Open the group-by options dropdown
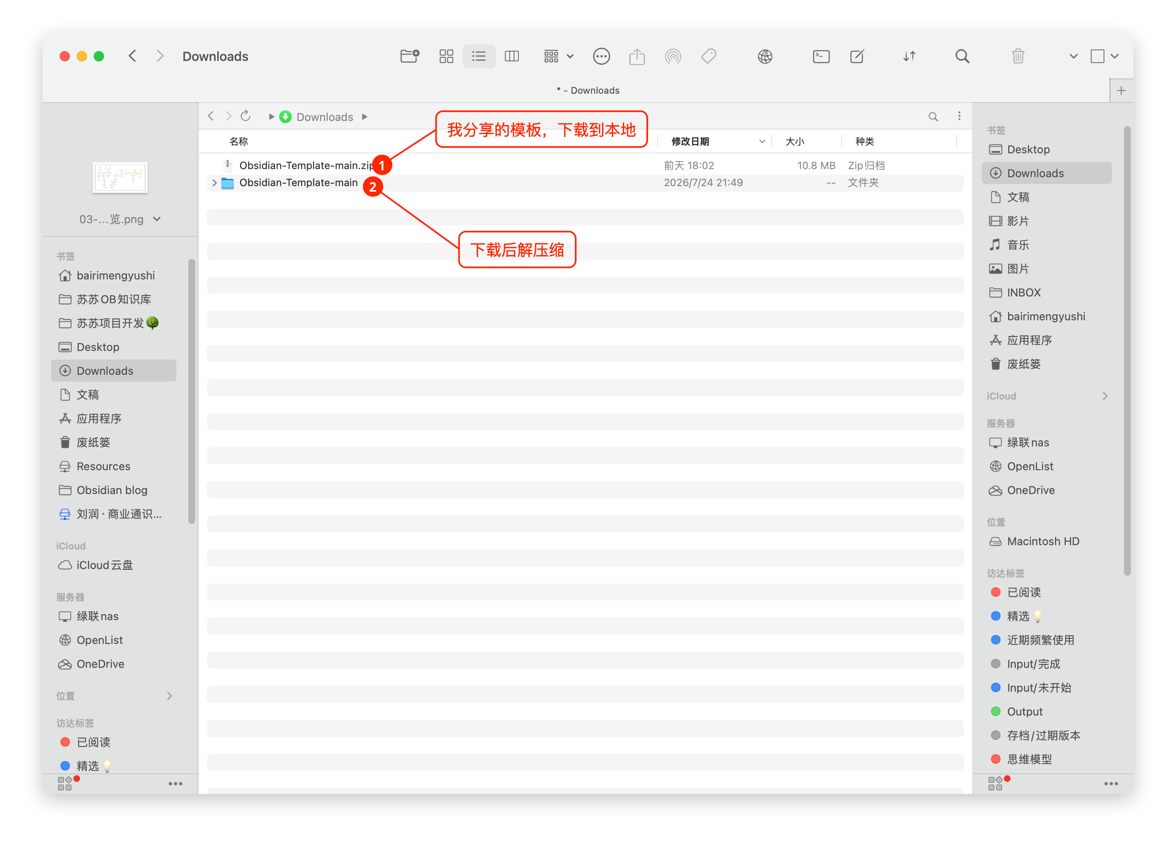 (559, 56)
